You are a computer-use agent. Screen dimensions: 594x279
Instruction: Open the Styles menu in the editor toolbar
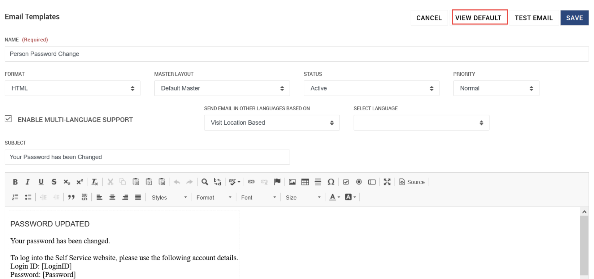pyautogui.click(x=169, y=198)
